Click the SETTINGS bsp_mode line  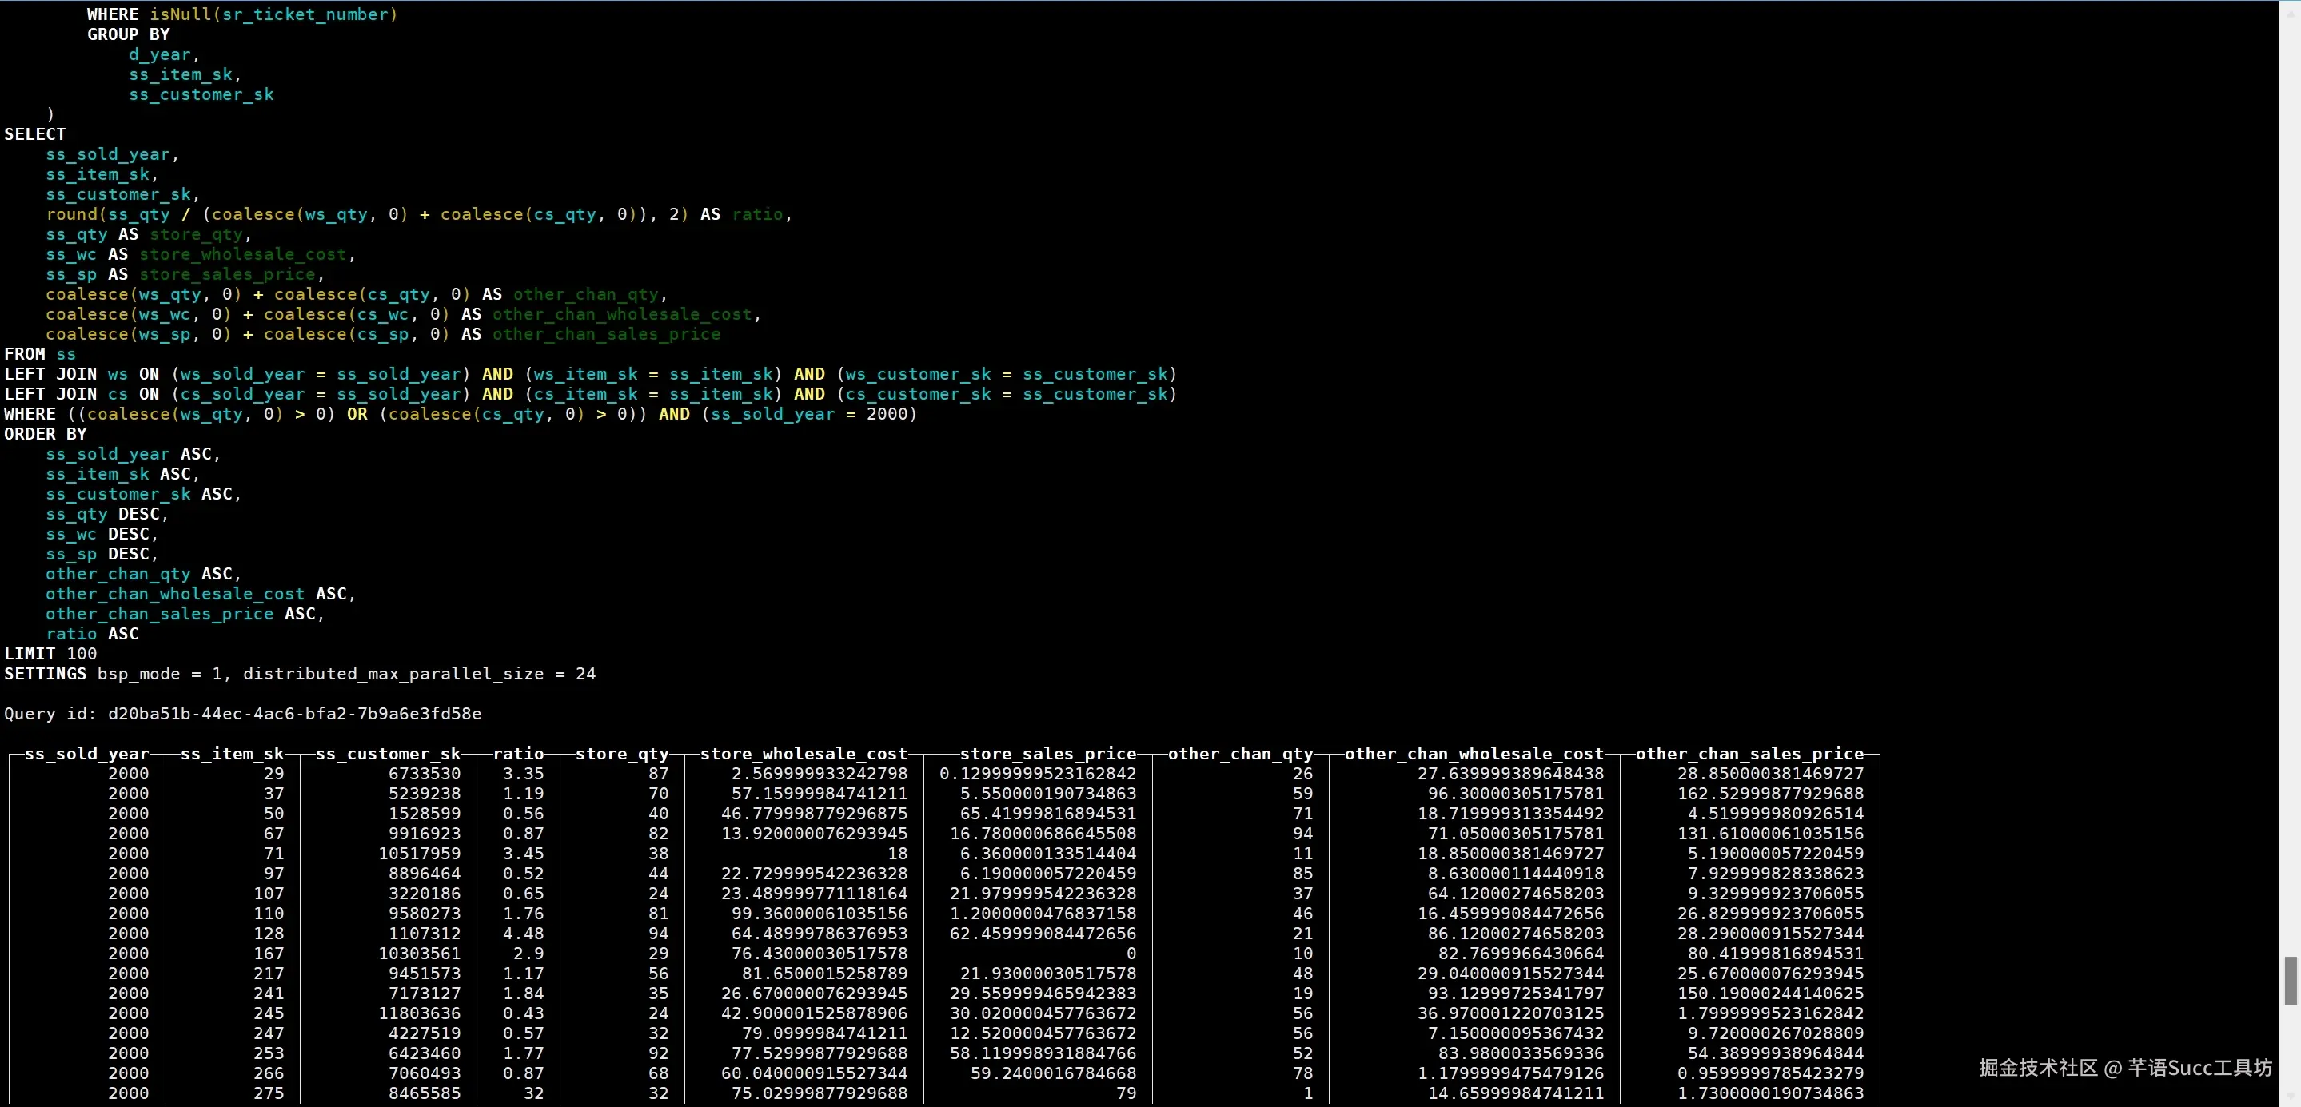coord(299,674)
